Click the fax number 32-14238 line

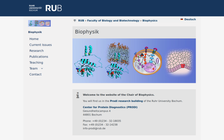[100, 125]
